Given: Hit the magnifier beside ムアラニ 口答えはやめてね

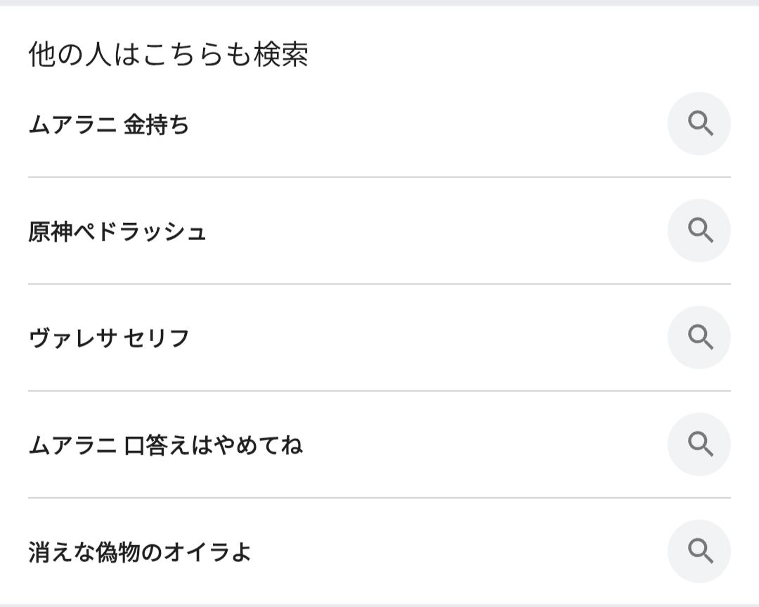Looking at the screenshot, I should click(699, 445).
